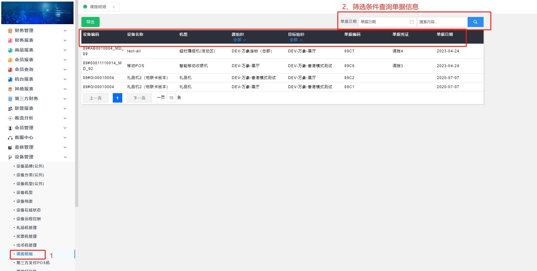This screenshot has height=271, width=537.
Task: Click the sidebar vertical scrollbar
Action: click(x=76, y=104)
